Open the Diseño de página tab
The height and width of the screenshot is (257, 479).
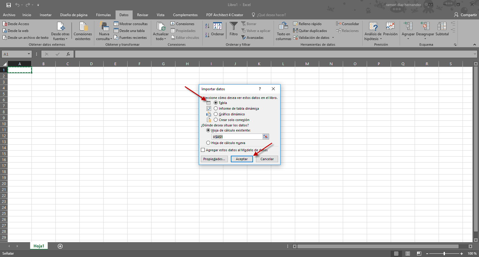tap(74, 15)
